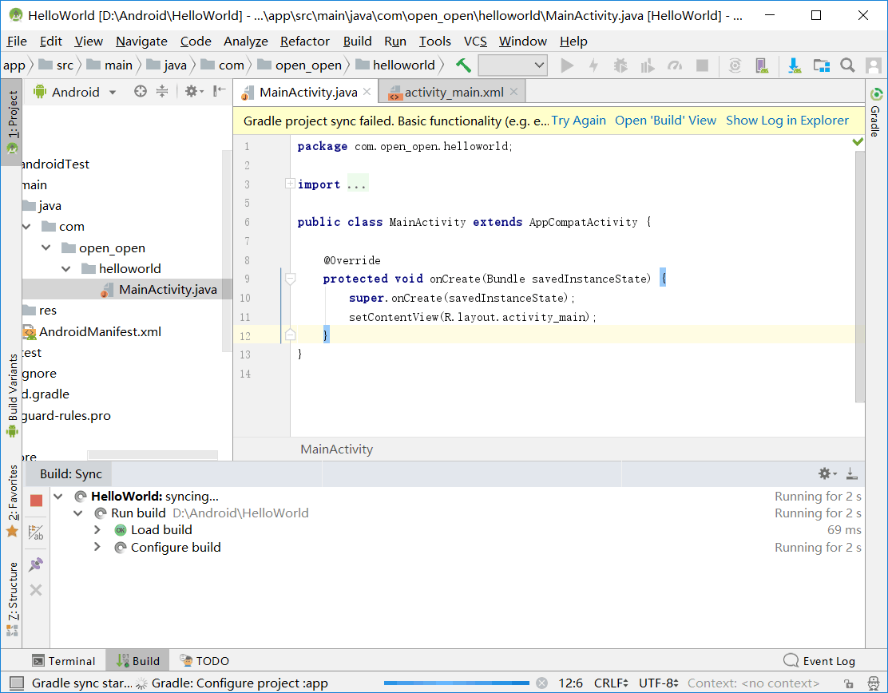Open Project panel settings gear
Image resolution: width=888 pixels, height=693 pixels.
[x=194, y=91]
